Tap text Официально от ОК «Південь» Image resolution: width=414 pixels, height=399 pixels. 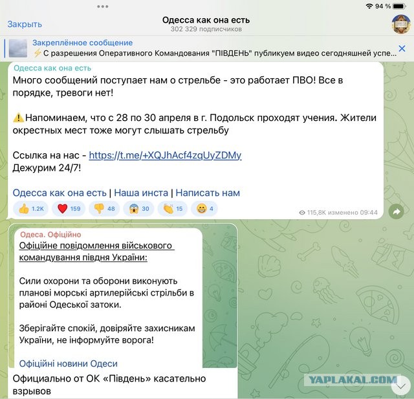(82, 378)
